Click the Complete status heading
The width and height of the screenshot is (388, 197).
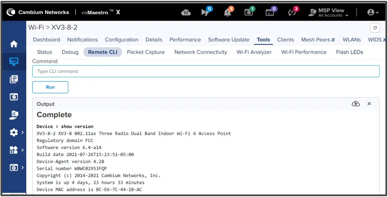click(54, 115)
